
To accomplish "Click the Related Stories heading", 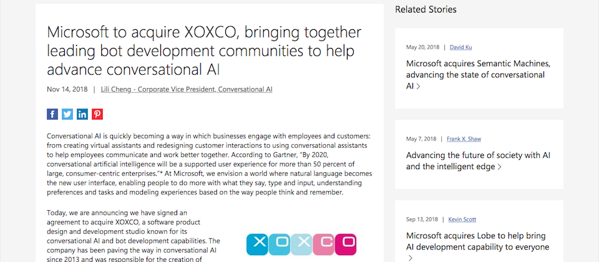I will 426,9.
